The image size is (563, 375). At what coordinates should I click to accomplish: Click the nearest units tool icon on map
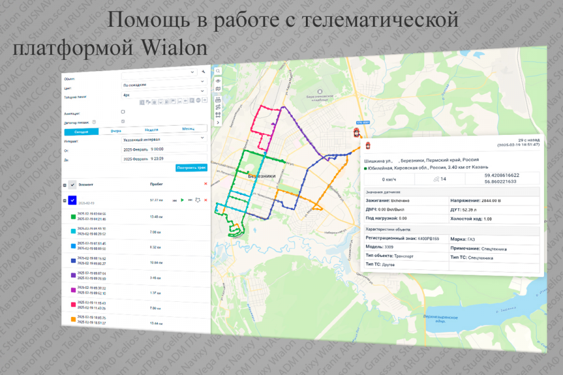click(x=218, y=115)
